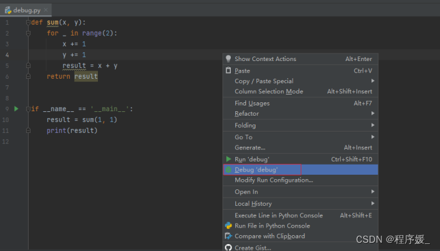
Task: Click Run 'debug' menu item
Action: tap(301, 159)
